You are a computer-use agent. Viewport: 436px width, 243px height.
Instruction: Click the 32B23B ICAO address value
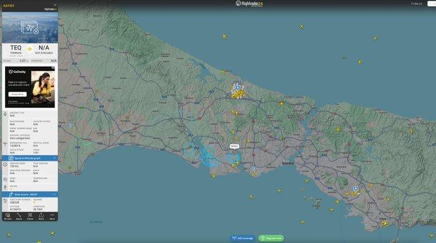tap(15, 203)
